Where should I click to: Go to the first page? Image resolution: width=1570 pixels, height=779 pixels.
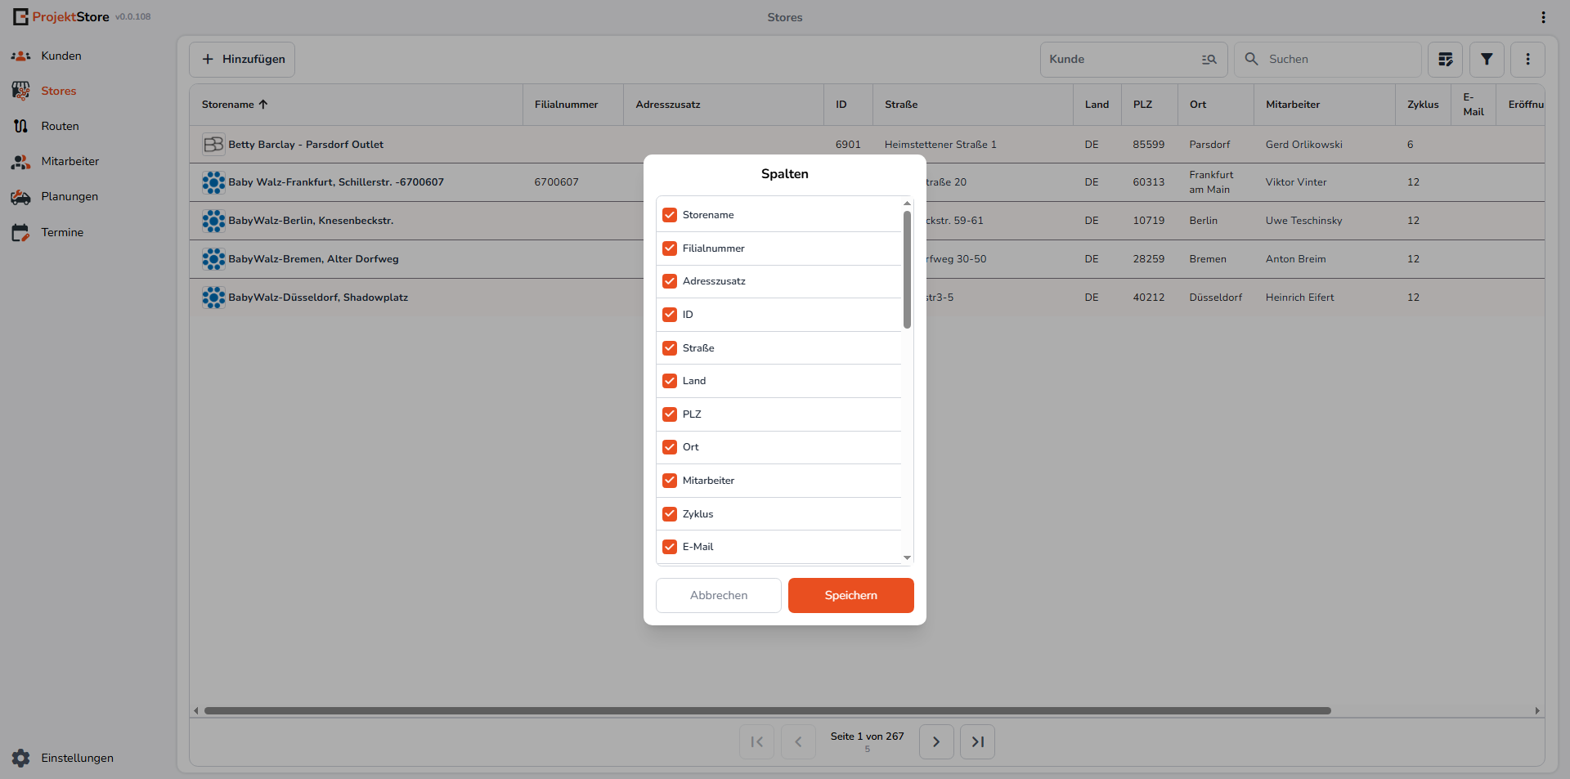(757, 742)
